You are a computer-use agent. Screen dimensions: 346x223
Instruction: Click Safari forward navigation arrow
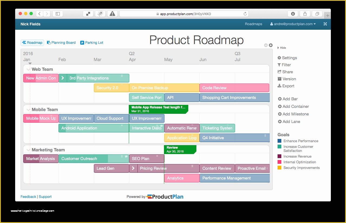pyautogui.click(x=47, y=14)
